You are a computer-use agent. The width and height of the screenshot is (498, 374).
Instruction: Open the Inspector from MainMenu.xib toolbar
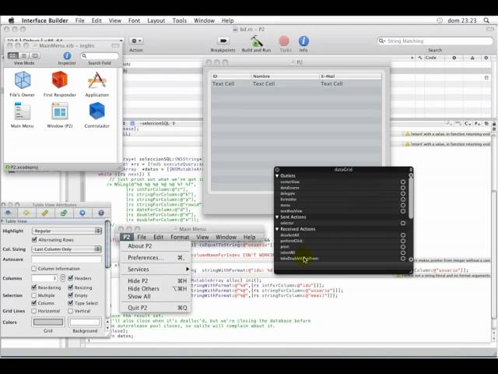coord(67,55)
